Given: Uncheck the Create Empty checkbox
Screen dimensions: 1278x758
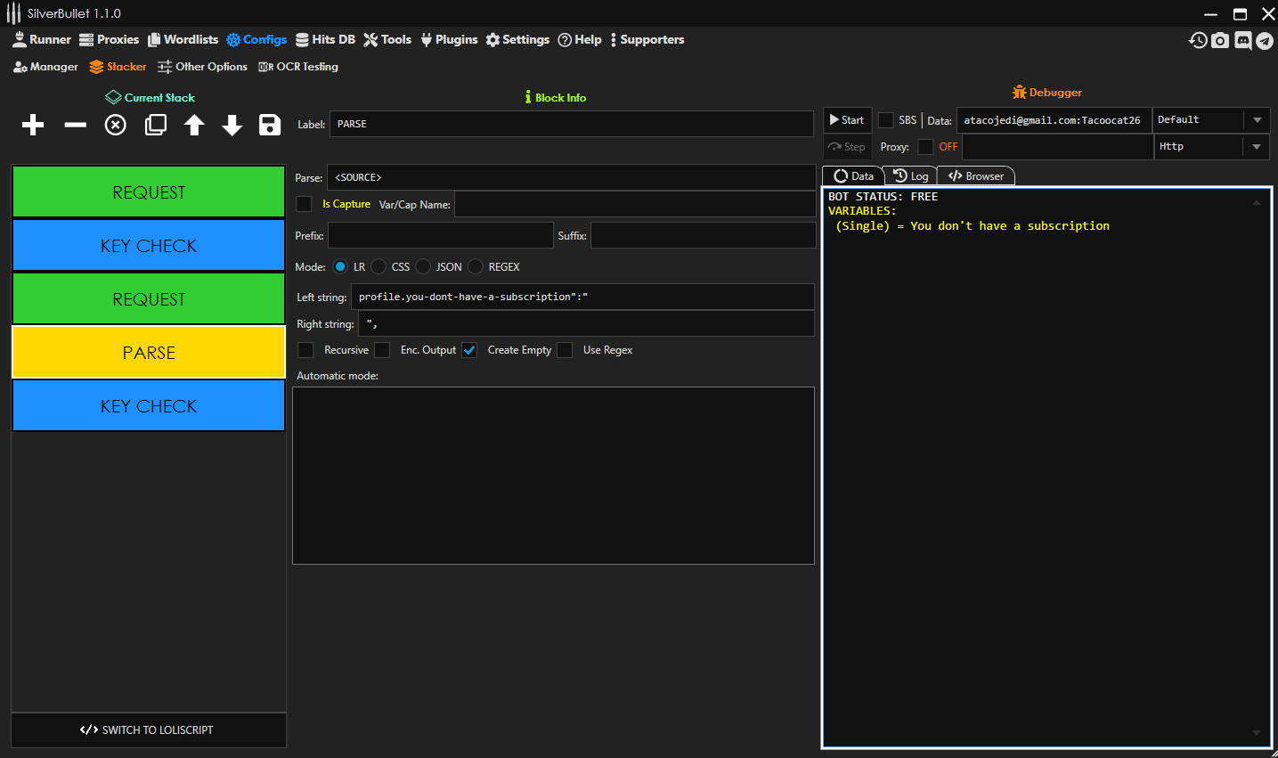Looking at the screenshot, I should (469, 350).
